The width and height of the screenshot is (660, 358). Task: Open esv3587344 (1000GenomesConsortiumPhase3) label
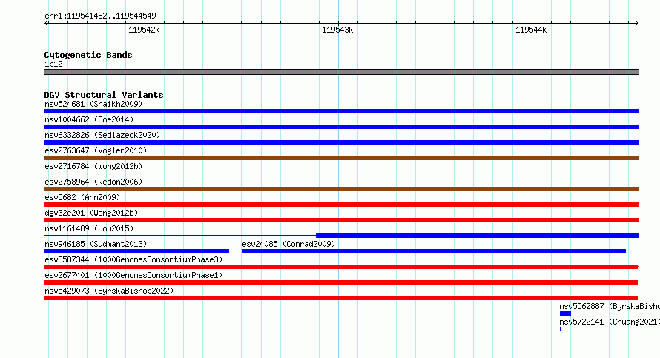click(133, 259)
